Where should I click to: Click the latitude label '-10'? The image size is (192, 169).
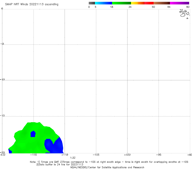[2, 79]
